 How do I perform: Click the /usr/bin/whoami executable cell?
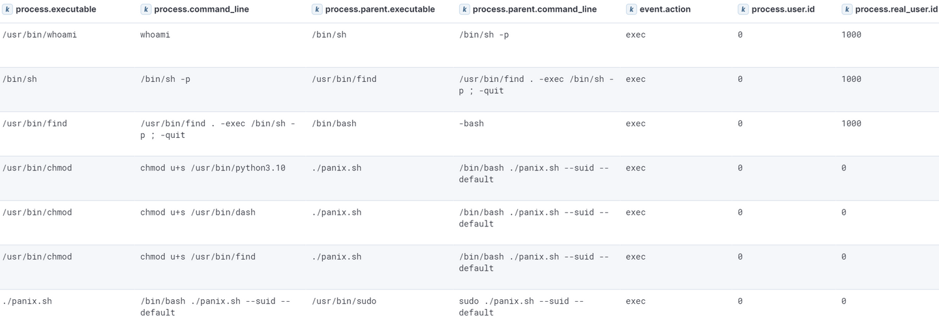tap(40, 34)
